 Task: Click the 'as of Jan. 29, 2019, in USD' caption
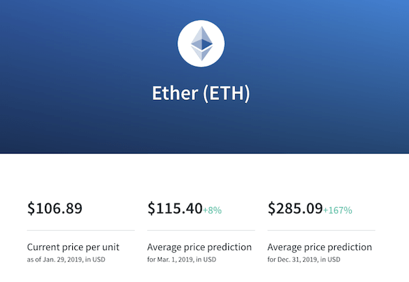pos(66,260)
